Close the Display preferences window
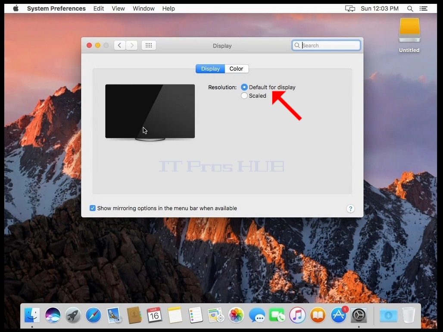This screenshot has width=443, height=332. pyautogui.click(x=89, y=45)
